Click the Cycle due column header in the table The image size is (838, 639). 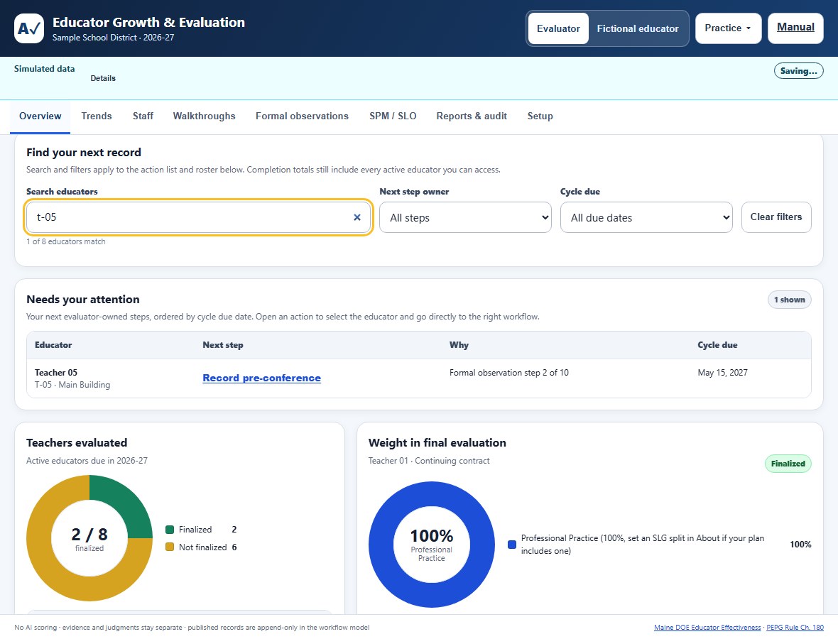click(717, 345)
